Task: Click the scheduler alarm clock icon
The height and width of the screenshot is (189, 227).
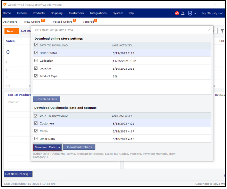Action: [x=190, y=13]
